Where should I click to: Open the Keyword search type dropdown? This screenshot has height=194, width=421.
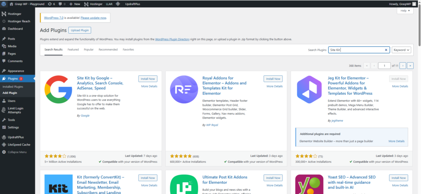[x=401, y=50]
